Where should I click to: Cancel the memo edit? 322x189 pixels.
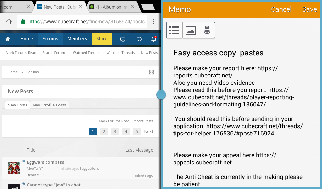281,9
